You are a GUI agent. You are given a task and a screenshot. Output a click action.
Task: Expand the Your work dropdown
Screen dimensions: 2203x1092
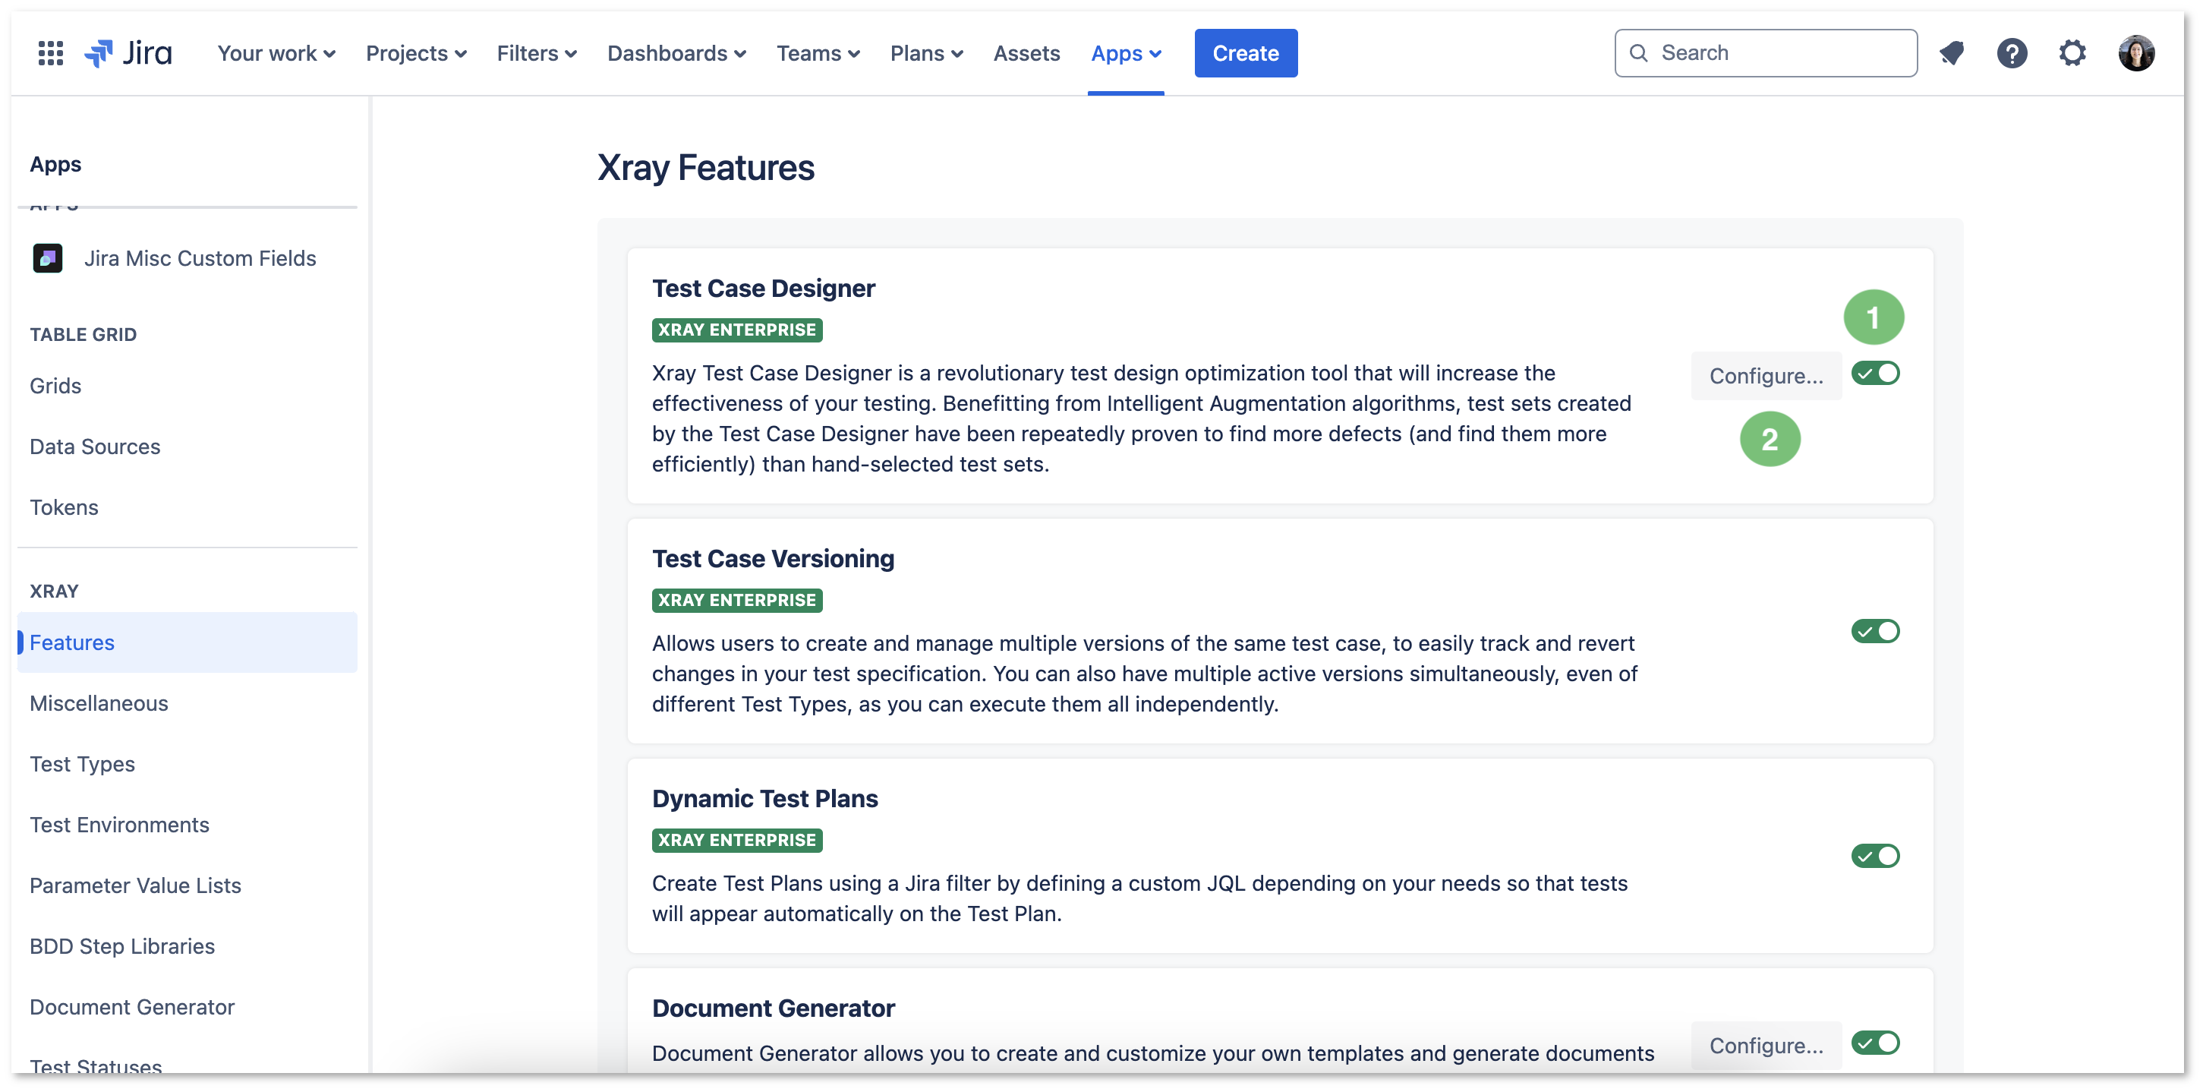pos(276,53)
